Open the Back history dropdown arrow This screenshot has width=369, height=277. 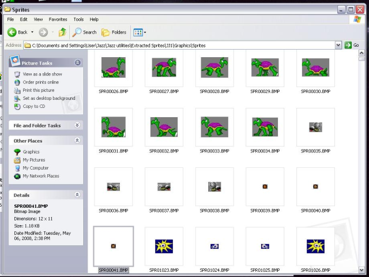(32, 32)
